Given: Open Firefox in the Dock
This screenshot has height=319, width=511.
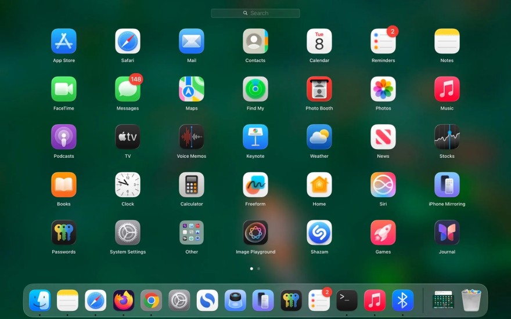Looking at the screenshot, I should tap(124, 300).
